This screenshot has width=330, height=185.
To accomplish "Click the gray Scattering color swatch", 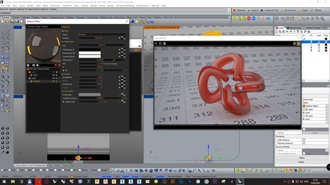I will coord(90,95).
